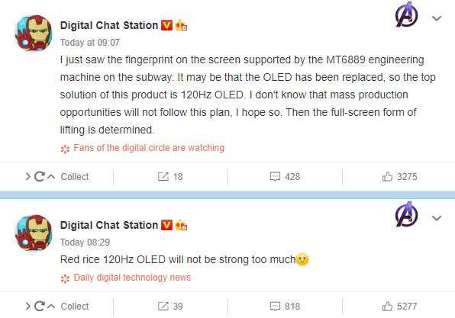Click the refresh arrow icon beside Collect in first post
The image size is (455, 318).
[40, 176]
